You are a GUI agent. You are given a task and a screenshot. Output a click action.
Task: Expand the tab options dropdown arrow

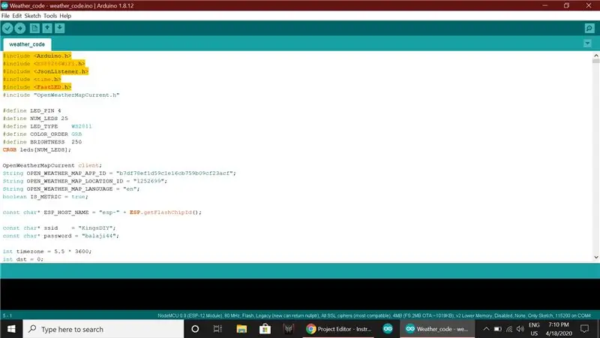[x=587, y=44]
